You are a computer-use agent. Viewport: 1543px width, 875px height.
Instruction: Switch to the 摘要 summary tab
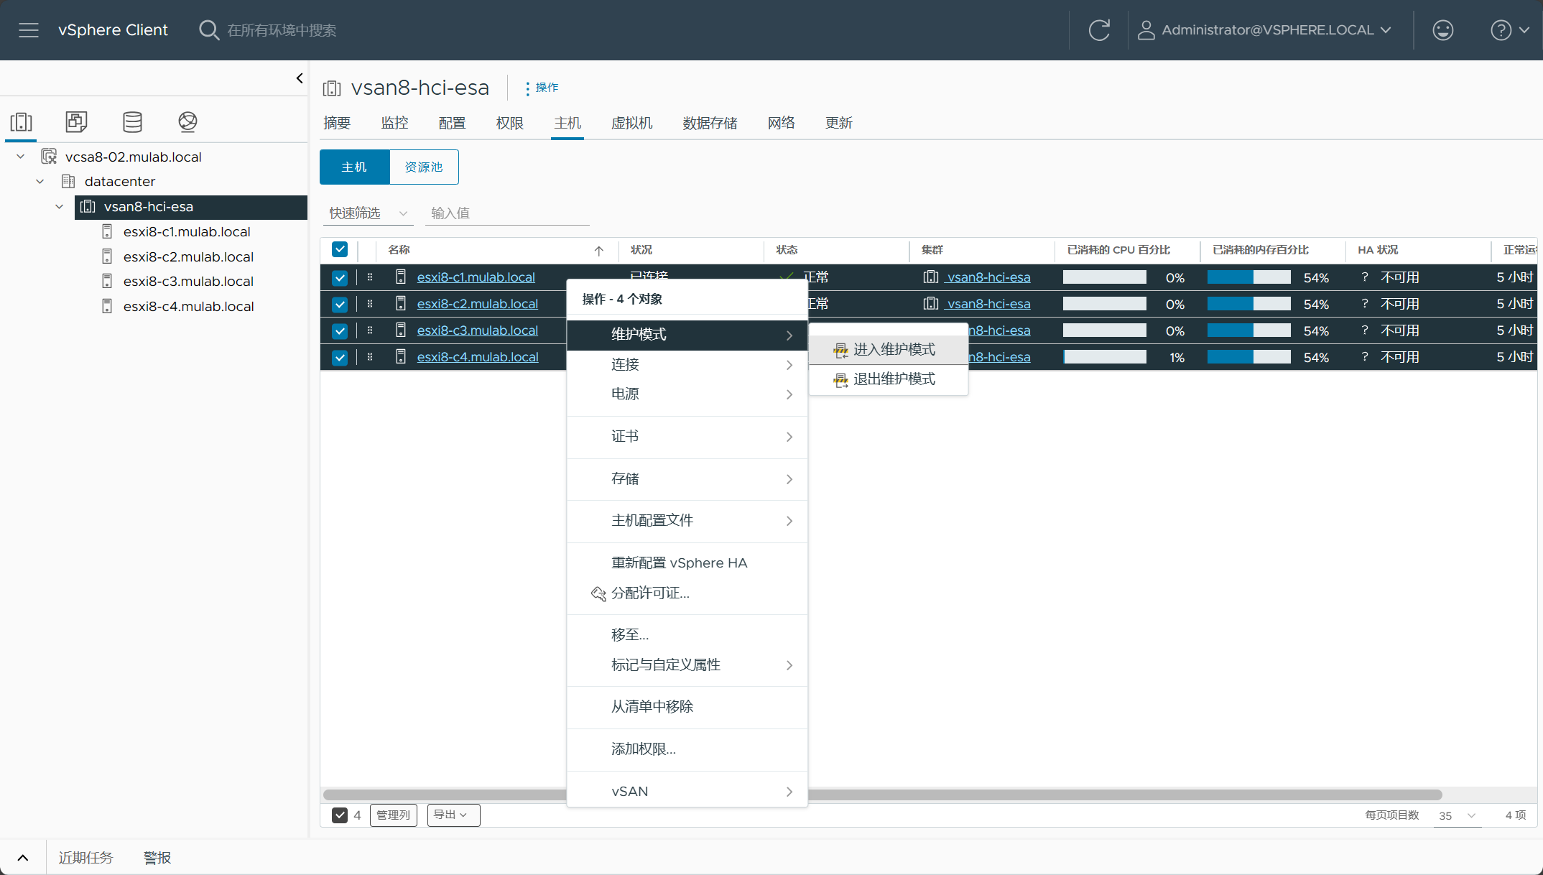337,123
